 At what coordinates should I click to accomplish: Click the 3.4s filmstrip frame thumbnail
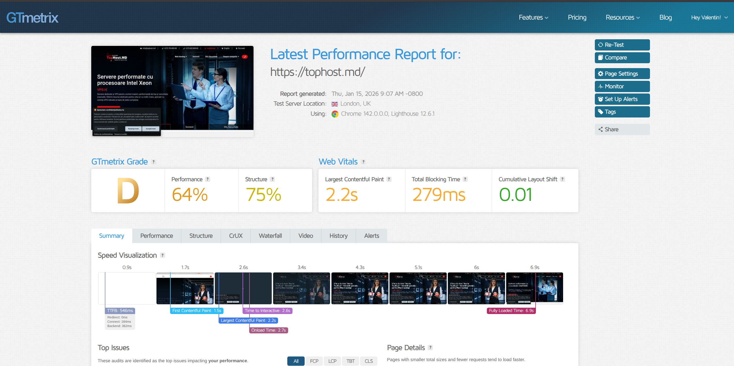pos(301,288)
